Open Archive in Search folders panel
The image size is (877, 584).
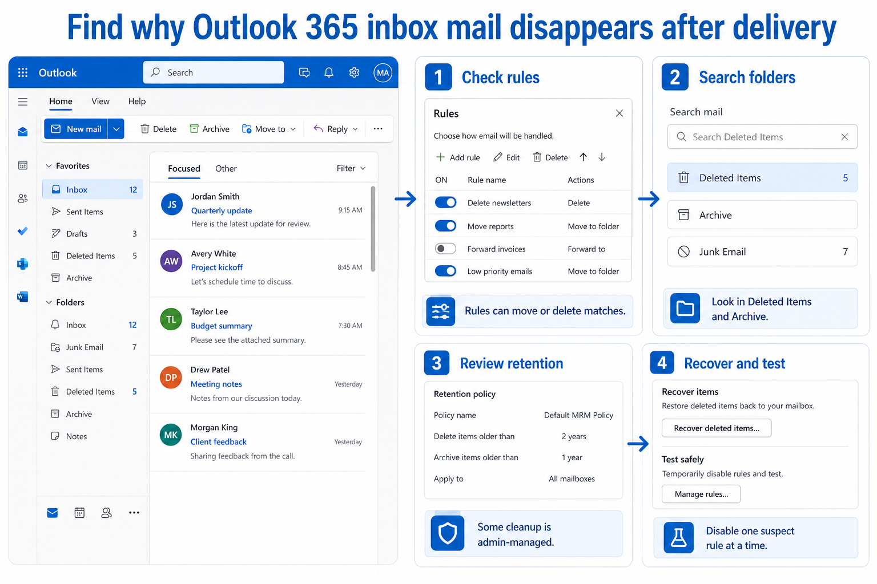(762, 215)
